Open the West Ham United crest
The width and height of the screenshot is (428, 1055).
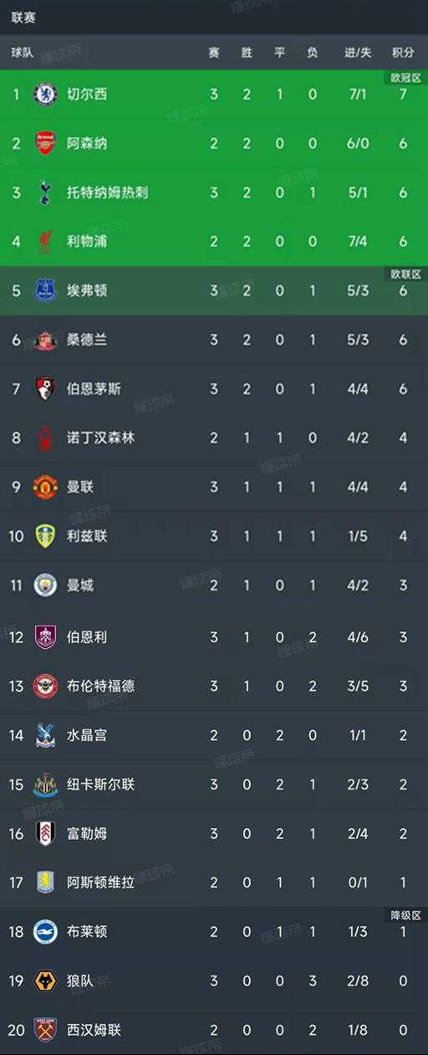point(44,1029)
